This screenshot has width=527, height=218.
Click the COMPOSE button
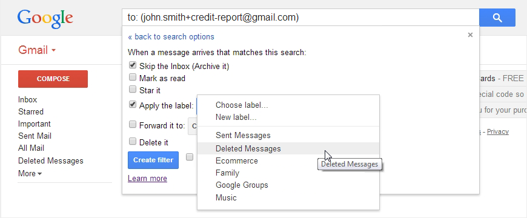tap(53, 79)
